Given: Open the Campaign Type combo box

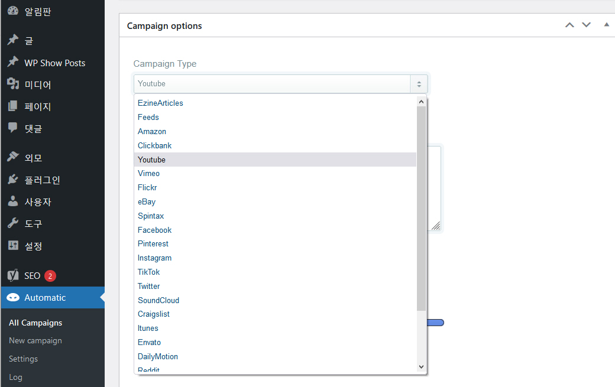Looking at the screenshot, I should click(x=280, y=84).
